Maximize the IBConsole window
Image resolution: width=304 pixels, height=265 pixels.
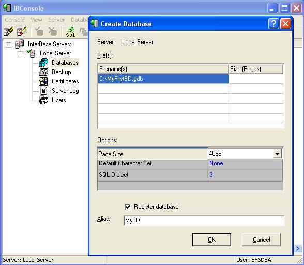pos(284,8)
